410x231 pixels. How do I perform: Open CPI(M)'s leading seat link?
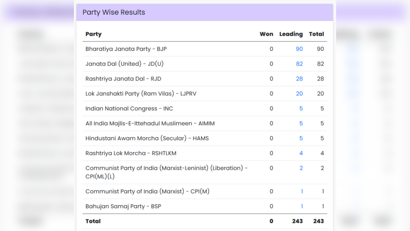click(x=301, y=191)
